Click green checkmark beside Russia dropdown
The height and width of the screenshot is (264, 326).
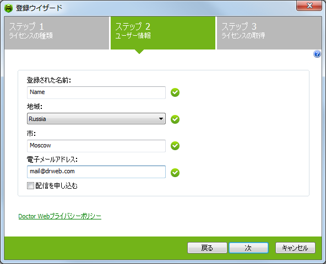point(175,119)
